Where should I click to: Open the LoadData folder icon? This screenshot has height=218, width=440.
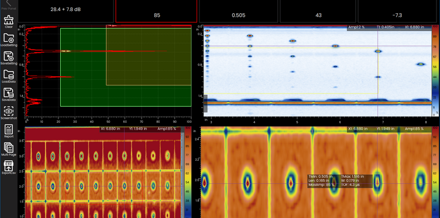(9, 75)
